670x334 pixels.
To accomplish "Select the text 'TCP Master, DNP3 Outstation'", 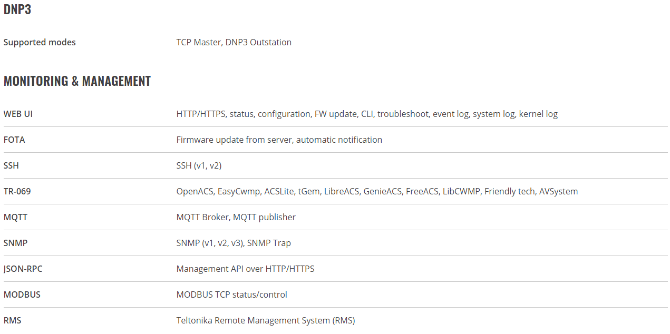I will pos(234,42).
